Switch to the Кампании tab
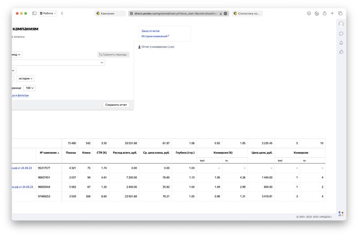This screenshot has width=358, height=236. click(110, 13)
